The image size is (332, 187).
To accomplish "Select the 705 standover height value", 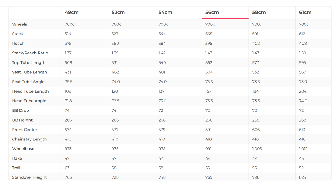I will [x=68, y=177].
